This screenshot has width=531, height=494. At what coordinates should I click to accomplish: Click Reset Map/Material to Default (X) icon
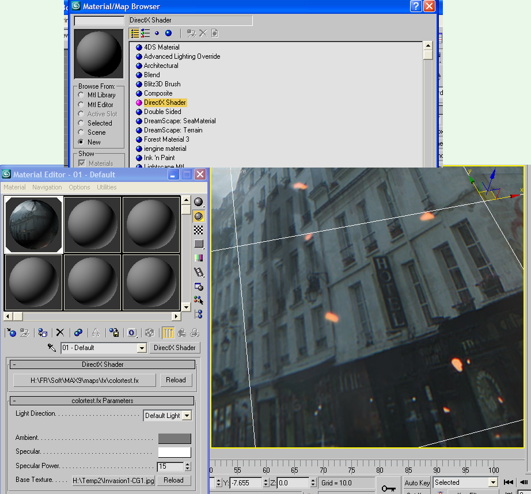tap(60, 332)
